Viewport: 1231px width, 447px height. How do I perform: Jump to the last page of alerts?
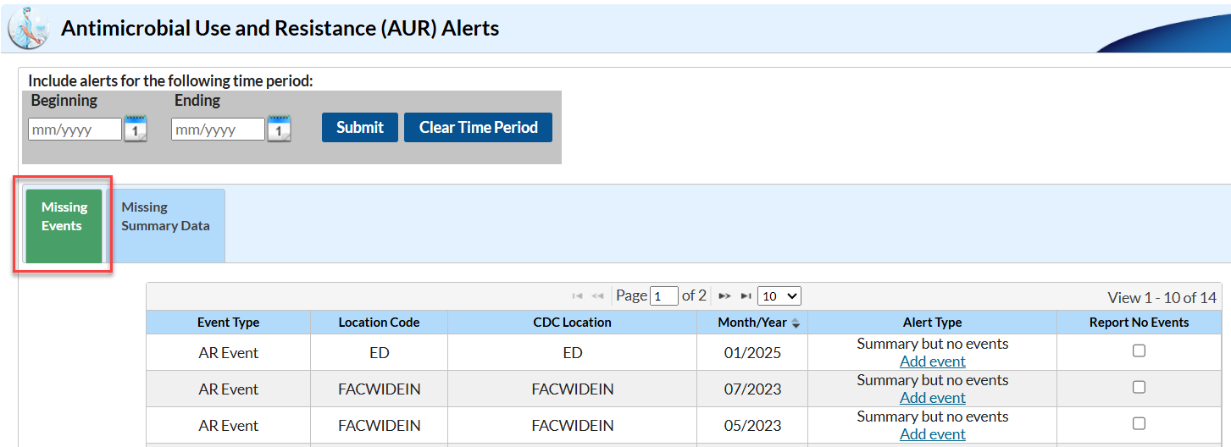tap(746, 296)
